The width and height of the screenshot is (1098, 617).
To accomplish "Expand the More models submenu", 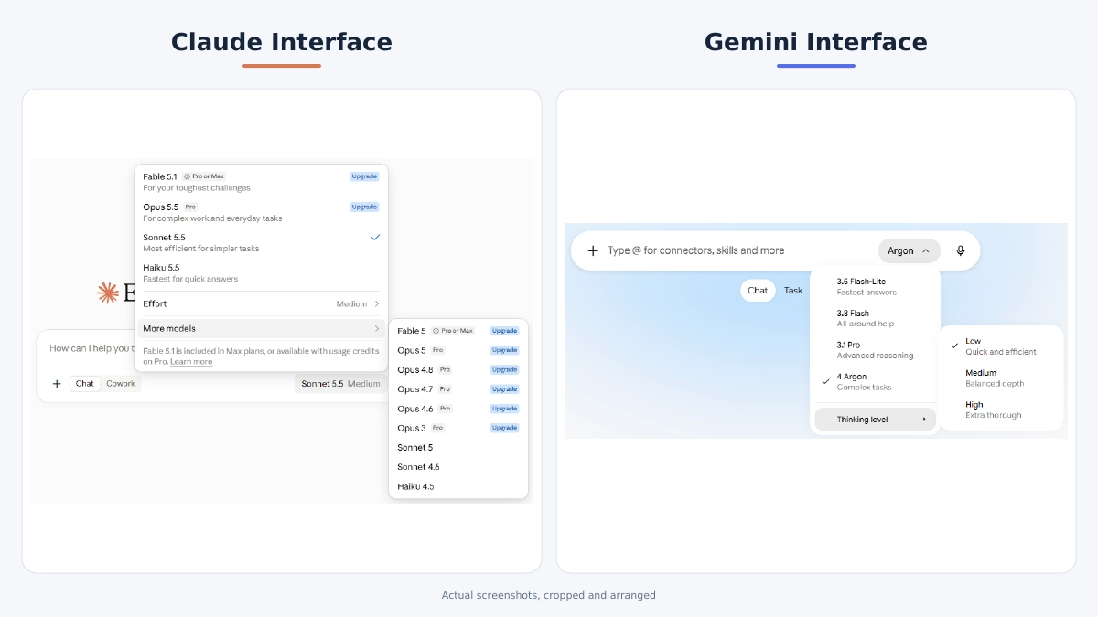I will click(x=261, y=328).
